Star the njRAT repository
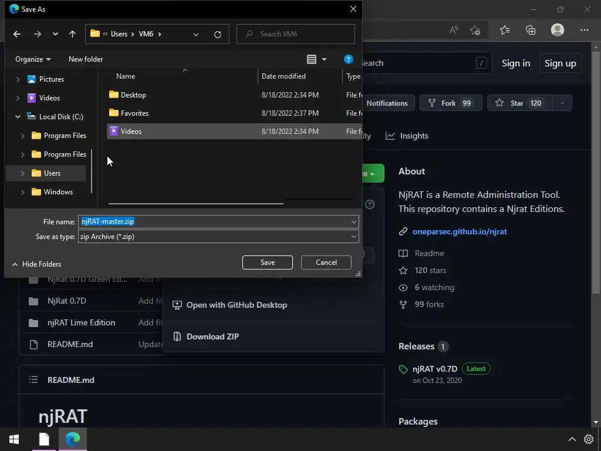This screenshot has height=451, width=601. point(520,103)
